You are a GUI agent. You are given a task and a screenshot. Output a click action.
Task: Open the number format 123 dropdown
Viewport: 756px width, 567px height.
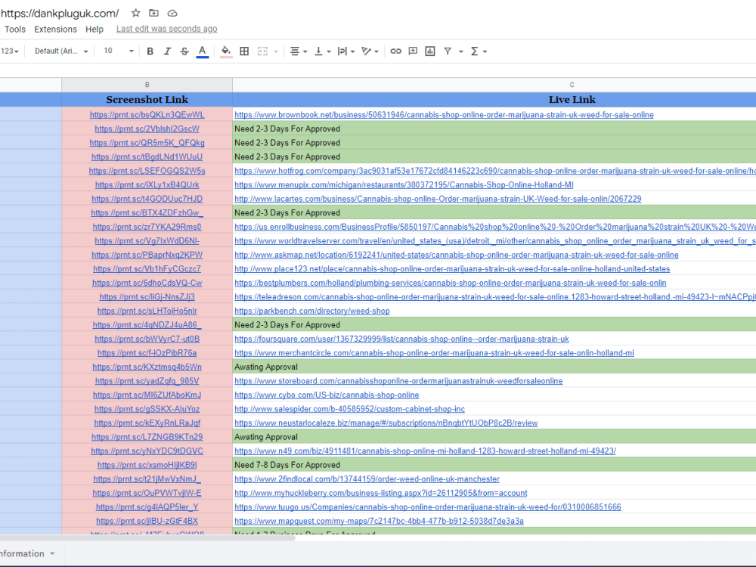(9, 51)
